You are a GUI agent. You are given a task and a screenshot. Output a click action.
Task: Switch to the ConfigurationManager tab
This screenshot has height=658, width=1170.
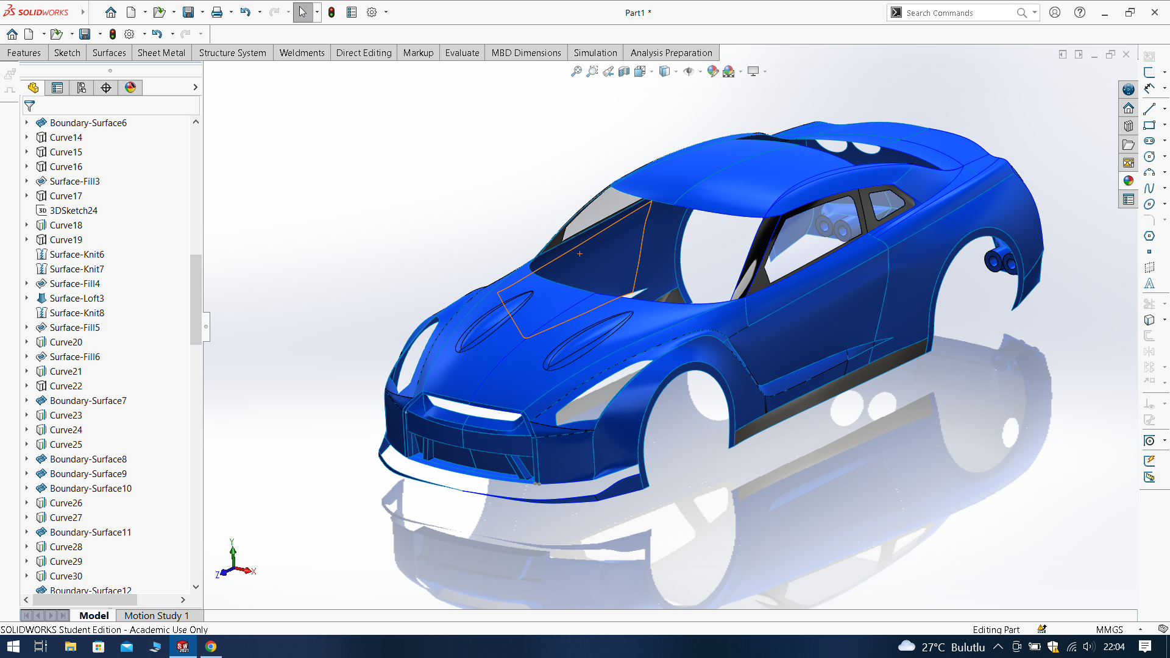tap(82, 88)
